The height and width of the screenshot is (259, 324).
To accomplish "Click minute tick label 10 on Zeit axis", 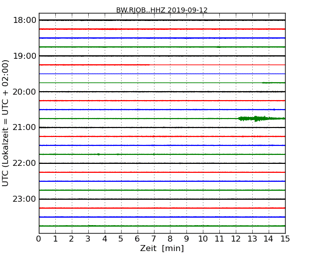I will tap(203, 239).
